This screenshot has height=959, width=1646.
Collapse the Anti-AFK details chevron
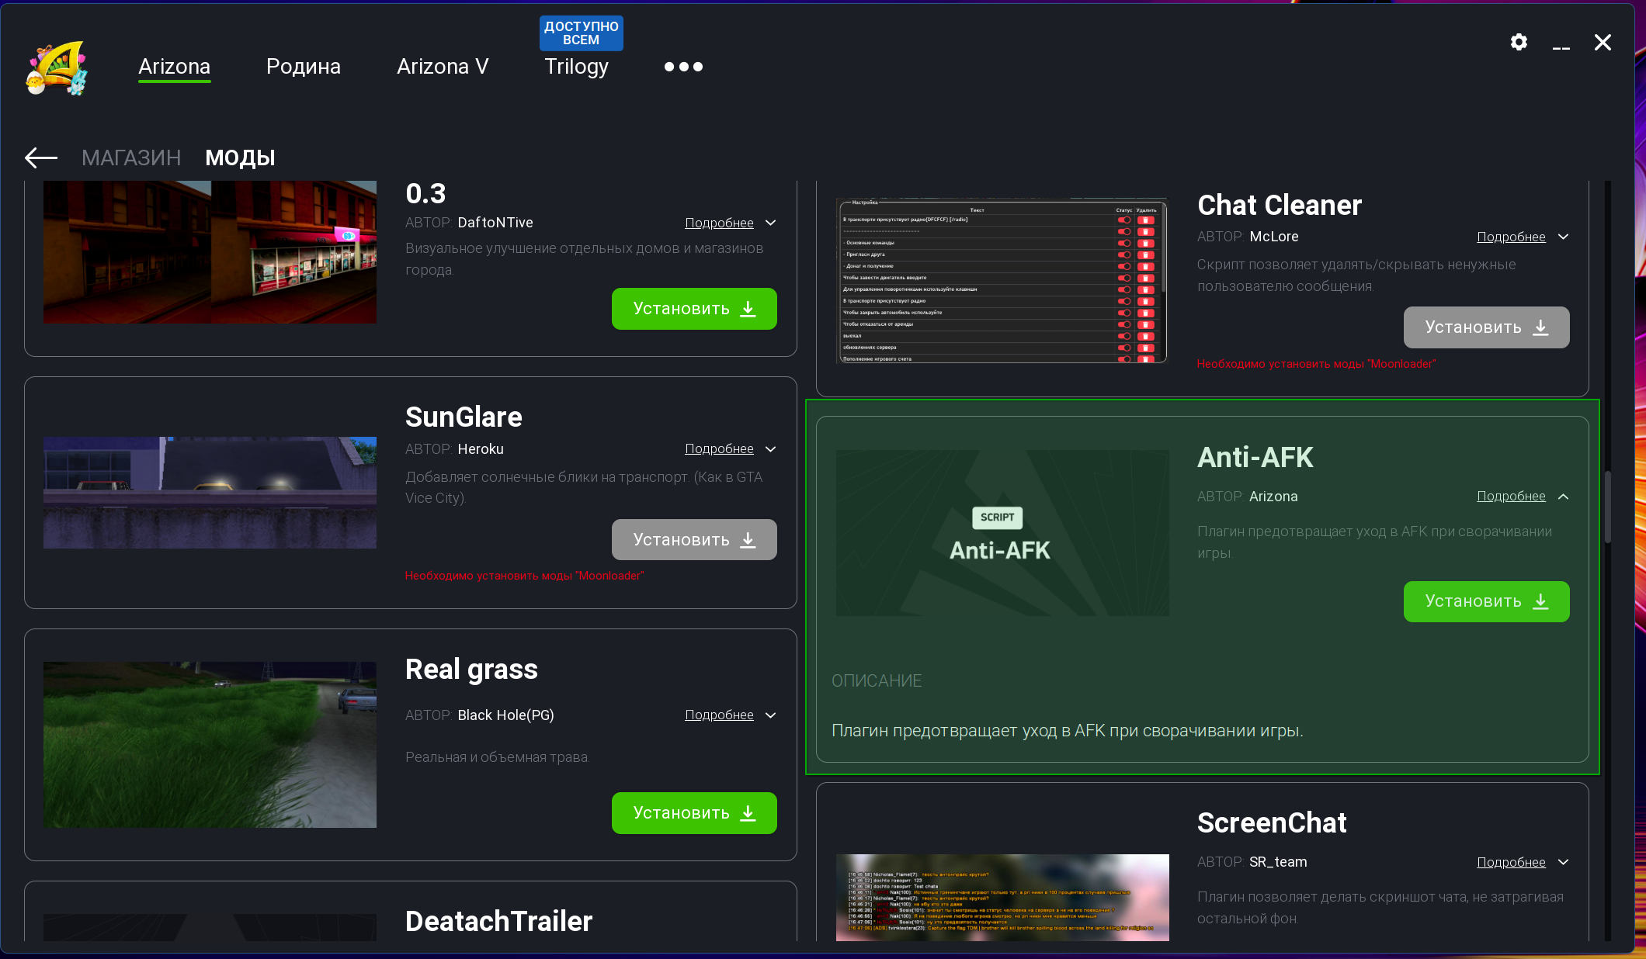pyautogui.click(x=1563, y=497)
